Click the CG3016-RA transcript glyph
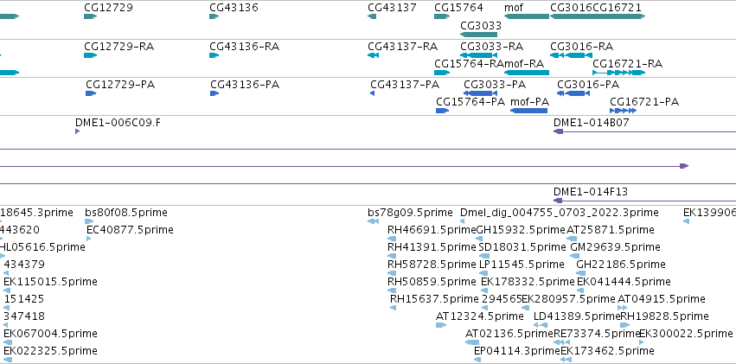The width and height of the screenshot is (736, 364). (x=572, y=55)
